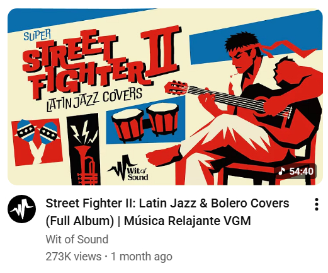
Task: Click the Wit of Sound channel avatar
Action: [21, 209]
